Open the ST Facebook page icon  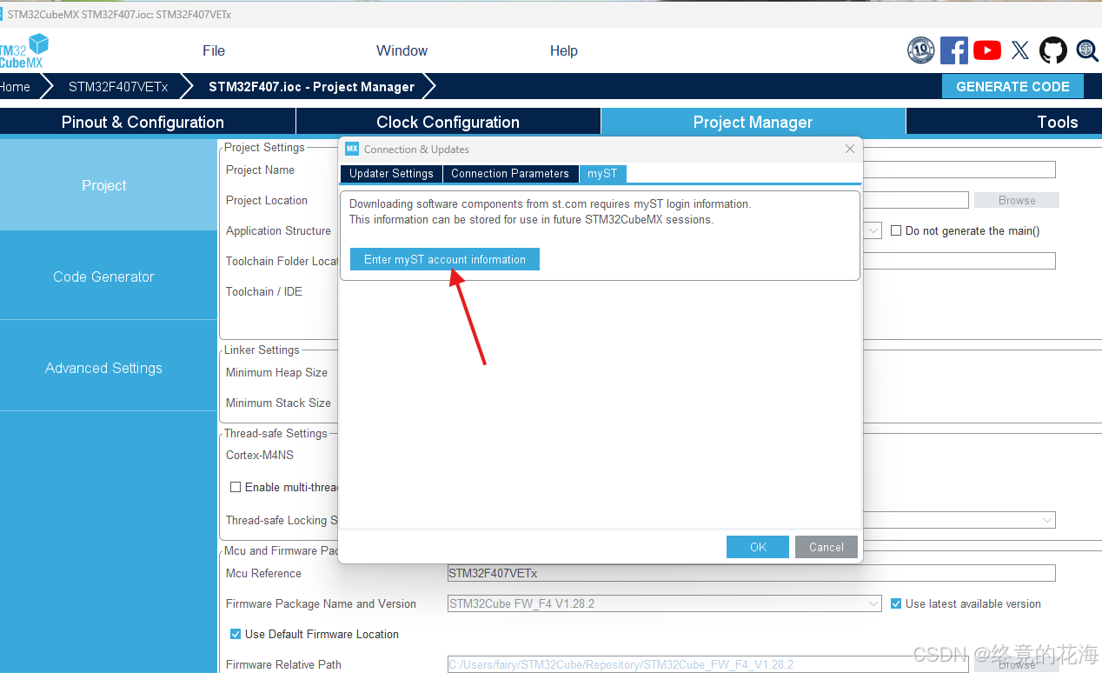pyautogui.click(x=953, y=50)
